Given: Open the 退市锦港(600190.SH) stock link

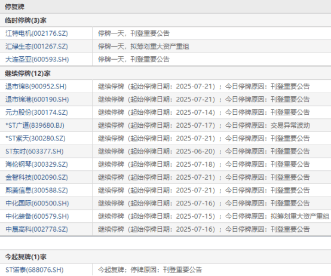Looking at the screenshot, I should [37, 99].
